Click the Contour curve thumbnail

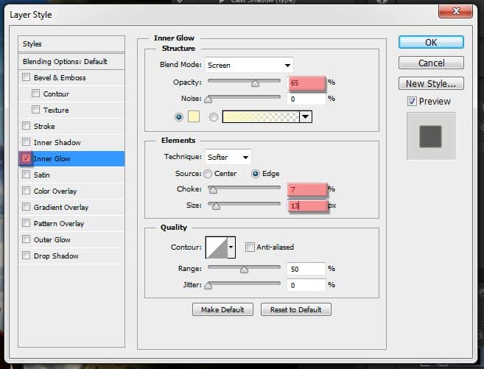tap(217, 247)
